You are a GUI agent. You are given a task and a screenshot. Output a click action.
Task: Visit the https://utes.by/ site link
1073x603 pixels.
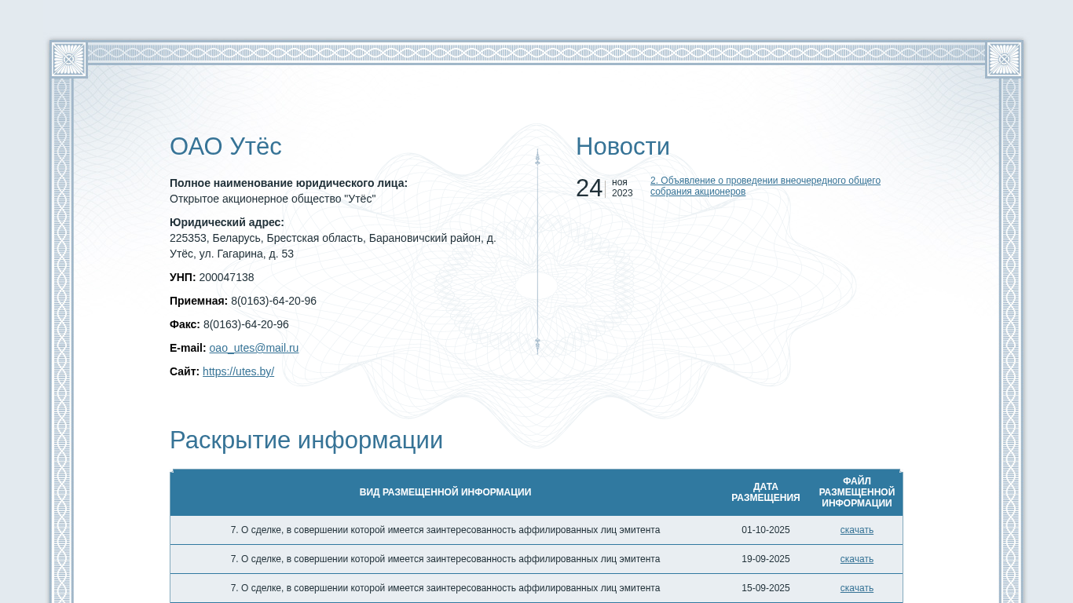238,371
